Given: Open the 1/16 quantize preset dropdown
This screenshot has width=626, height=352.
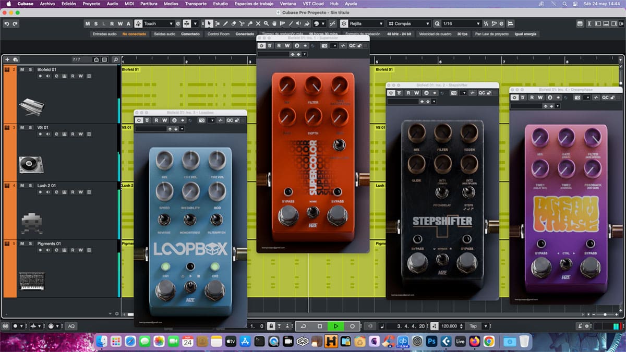Looking at the screenshot, I should pyautogui.click(x=461, y=23).
